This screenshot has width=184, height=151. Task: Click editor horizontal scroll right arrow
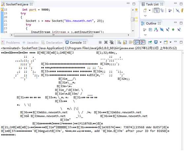[x=129, y=35]
